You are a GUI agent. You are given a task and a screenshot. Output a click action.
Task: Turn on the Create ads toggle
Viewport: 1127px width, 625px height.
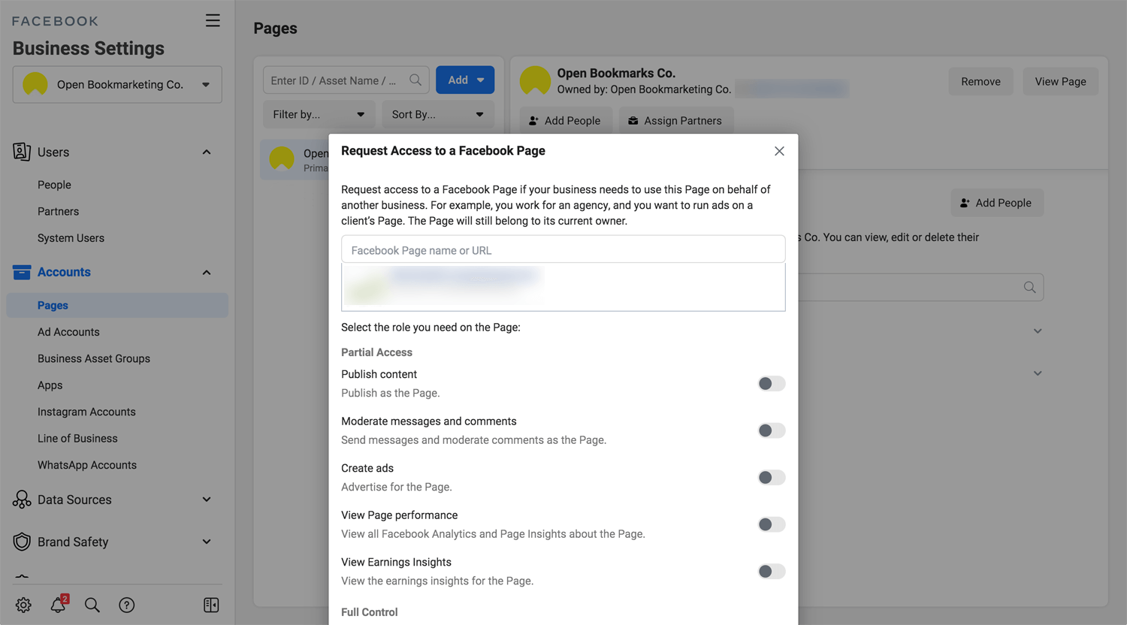pyautogui.click(x=772, y=478)
